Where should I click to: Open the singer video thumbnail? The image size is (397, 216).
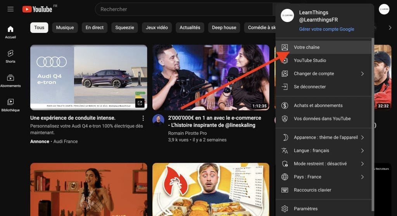pyautogui.click(x=89, y=189)
